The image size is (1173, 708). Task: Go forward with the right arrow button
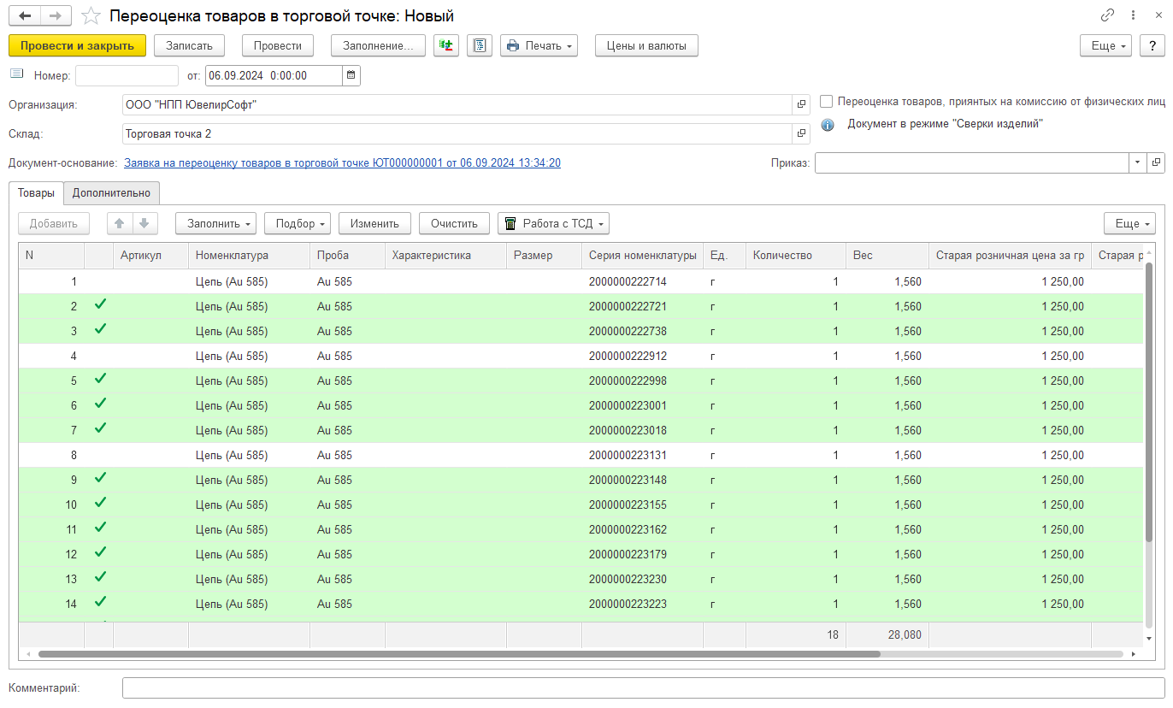click(56, 16)
